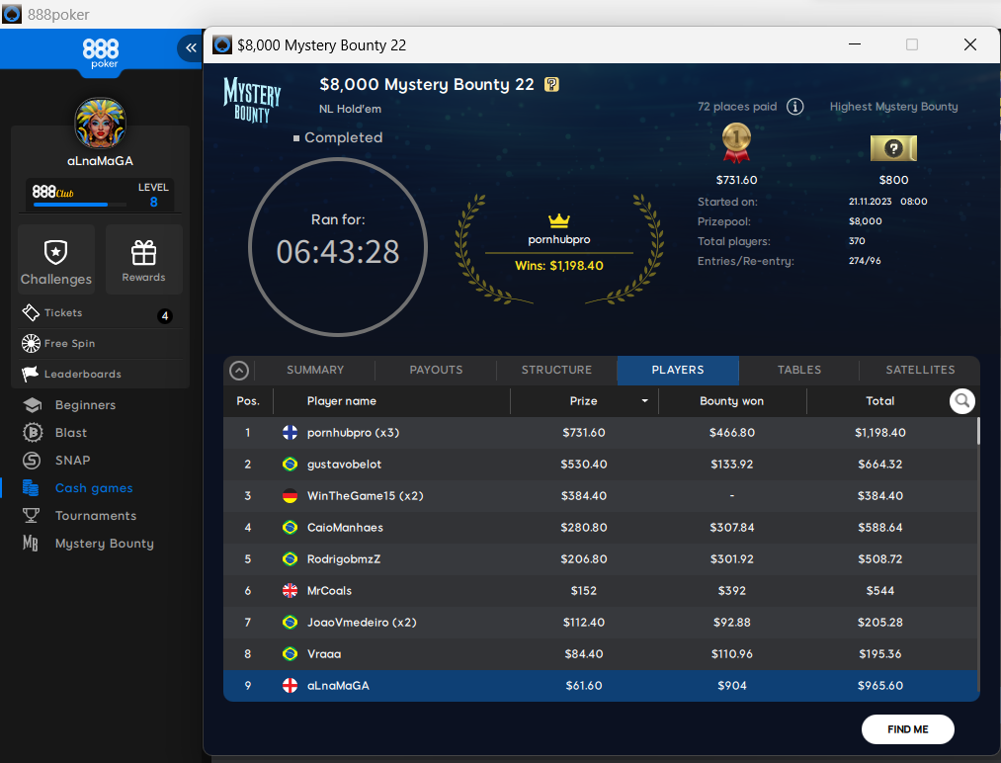The width and height of the screenshot is (1001, 763).
Task: Click the 888Club level progress bar
Action: pyautogui.click(x=80, y=205)
